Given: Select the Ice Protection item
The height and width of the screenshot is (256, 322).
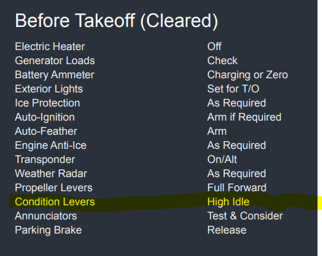Looking at the screenshot, I should 47,103.
